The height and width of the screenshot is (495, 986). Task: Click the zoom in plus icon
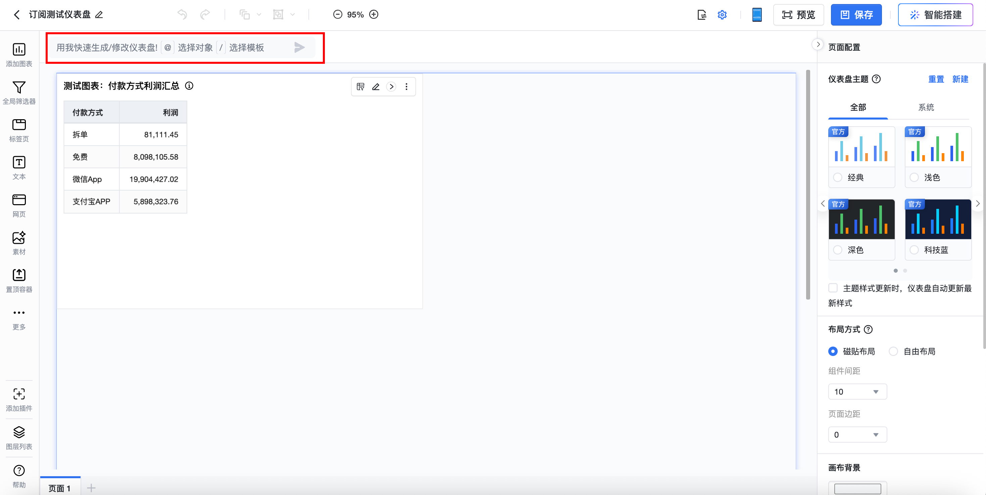374,14
